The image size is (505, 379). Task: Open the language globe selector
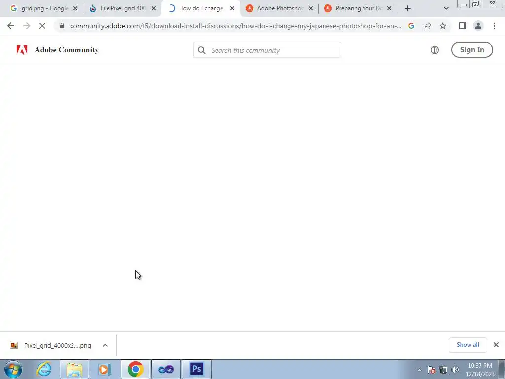coord(434,50)
